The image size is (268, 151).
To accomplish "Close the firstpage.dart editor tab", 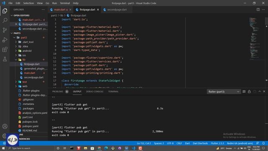I will (x=98, y=10).
